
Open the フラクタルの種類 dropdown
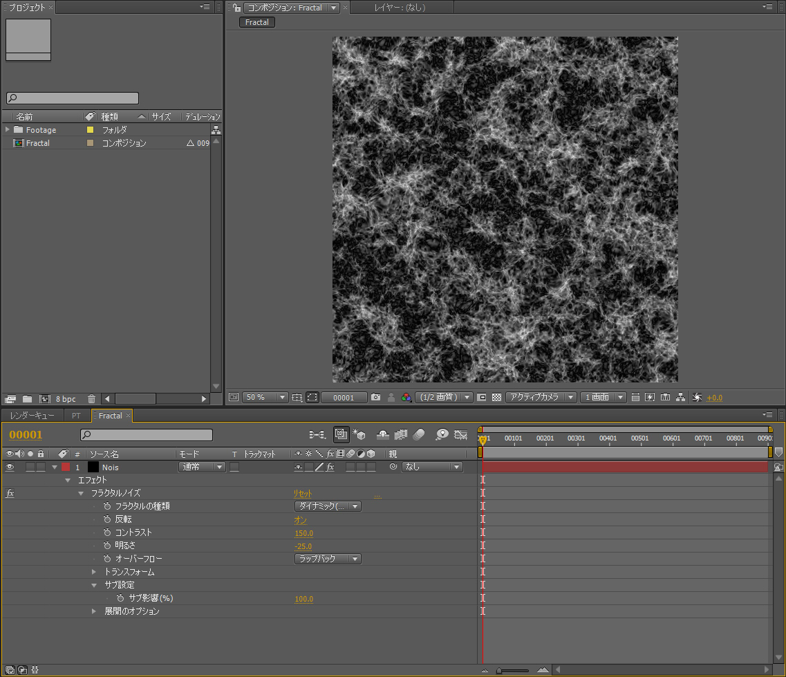[328, 506]
